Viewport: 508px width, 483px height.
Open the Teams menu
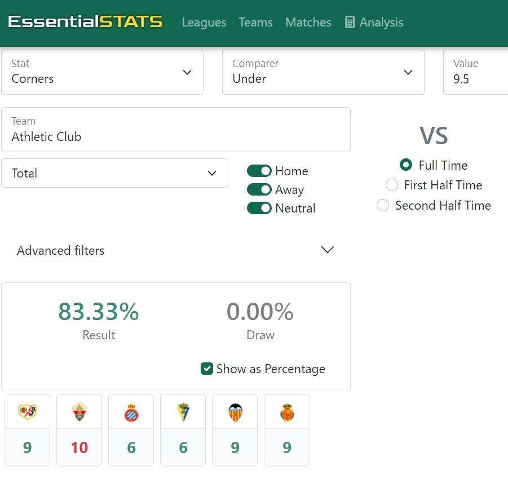255,23
